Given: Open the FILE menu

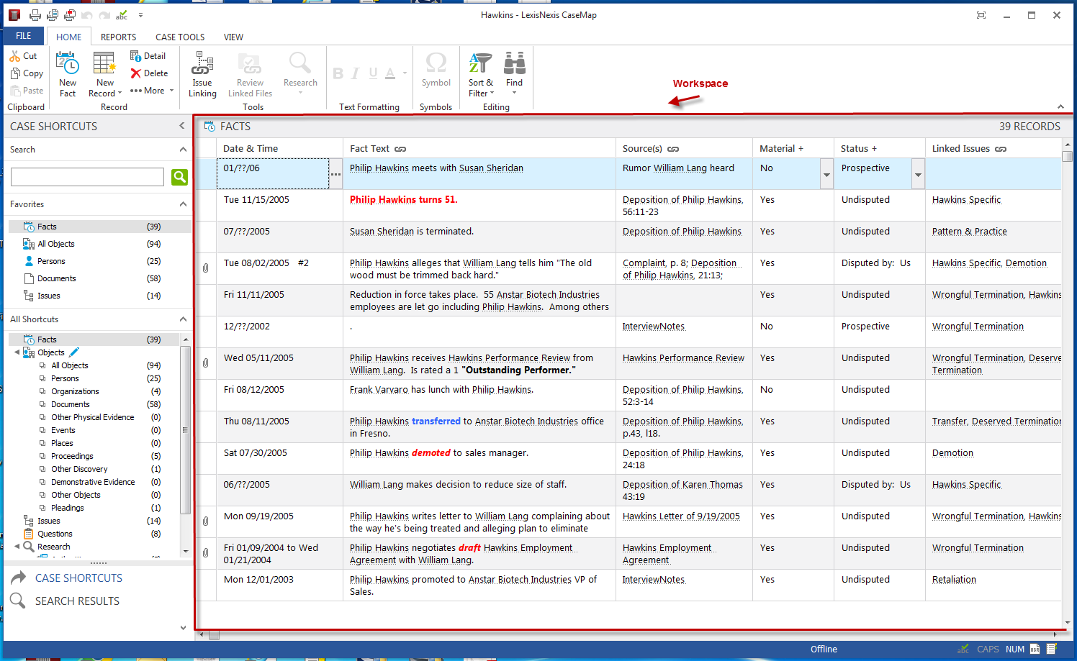Looking at the screenshot, I should (24, 36).
